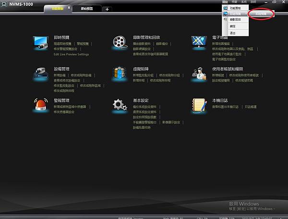Screen dimensions: 288x219
Task: Open the 日誌維護 link under 本機日誌
Action: point(251,107)
